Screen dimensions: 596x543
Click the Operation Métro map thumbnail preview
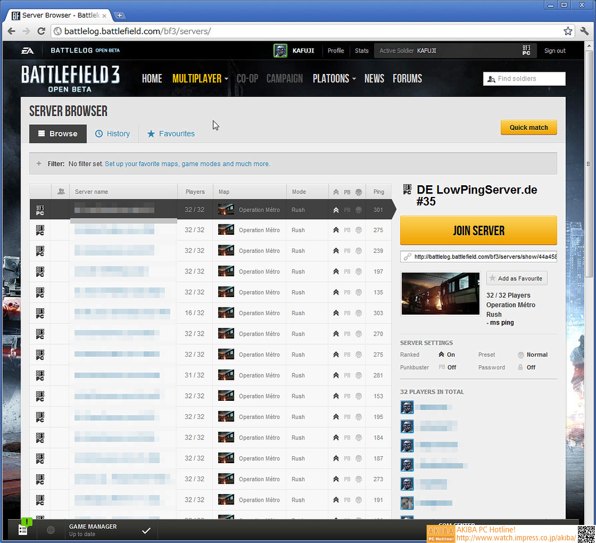click(x=440, y=294)
